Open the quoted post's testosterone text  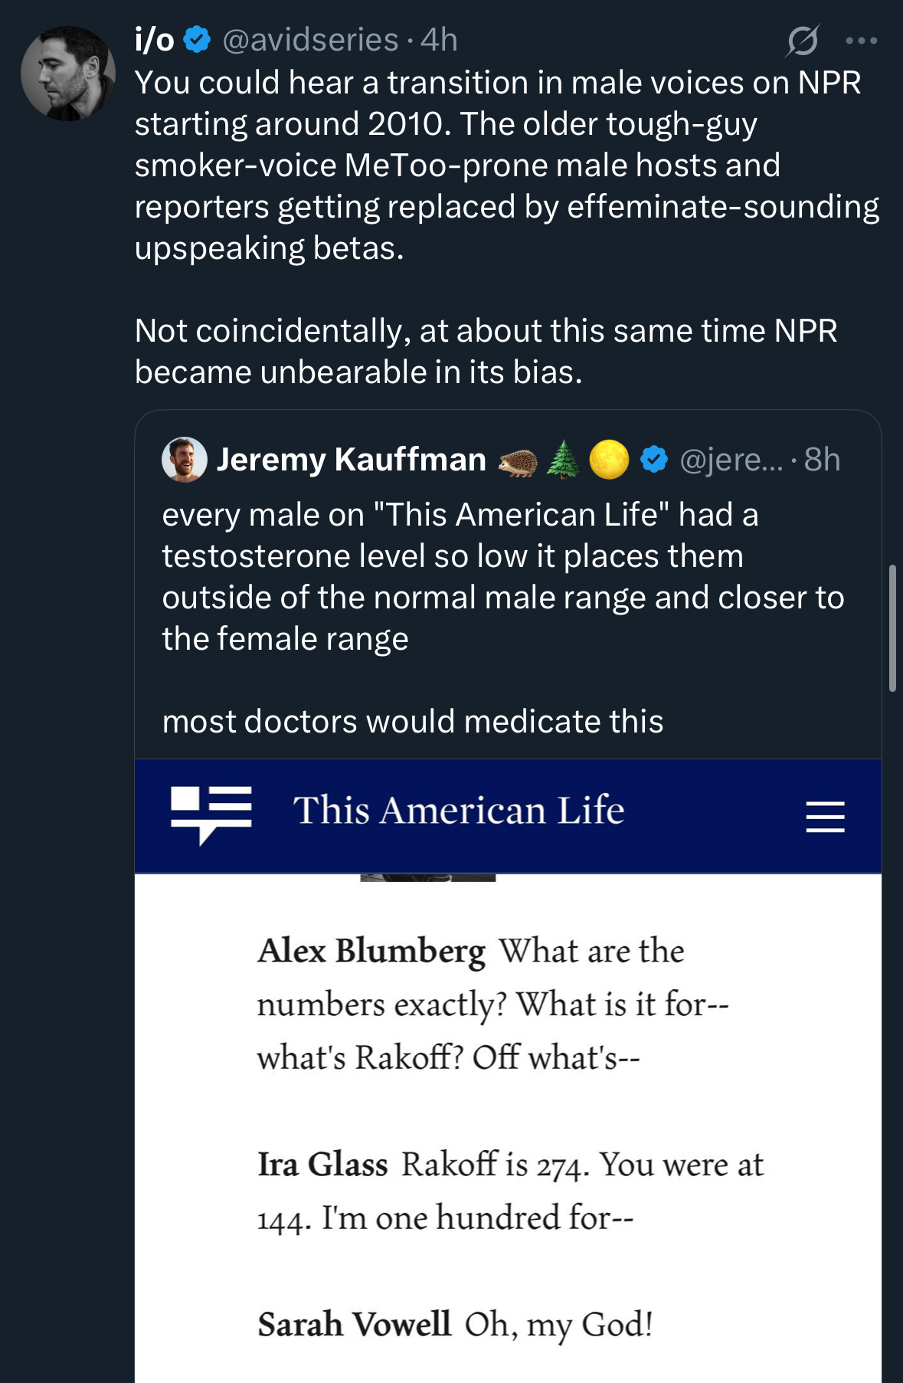tap(502, 576)
